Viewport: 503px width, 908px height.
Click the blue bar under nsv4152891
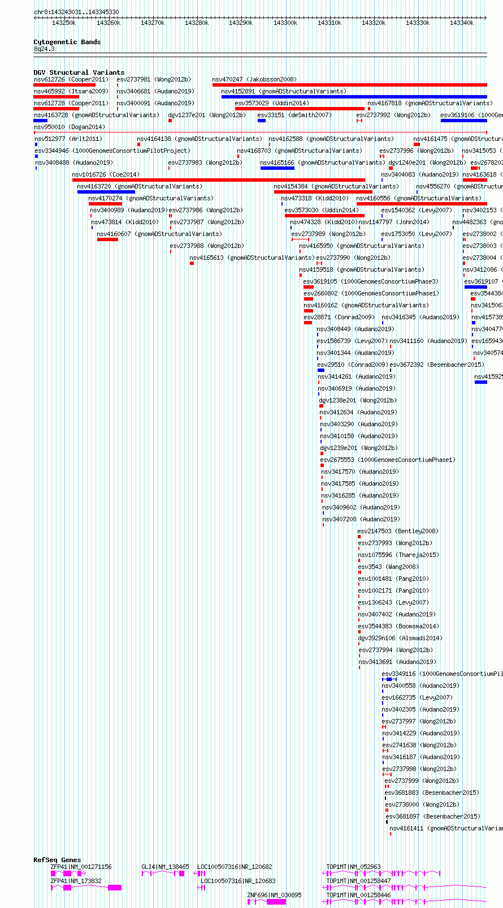click(x=354, y=97)
